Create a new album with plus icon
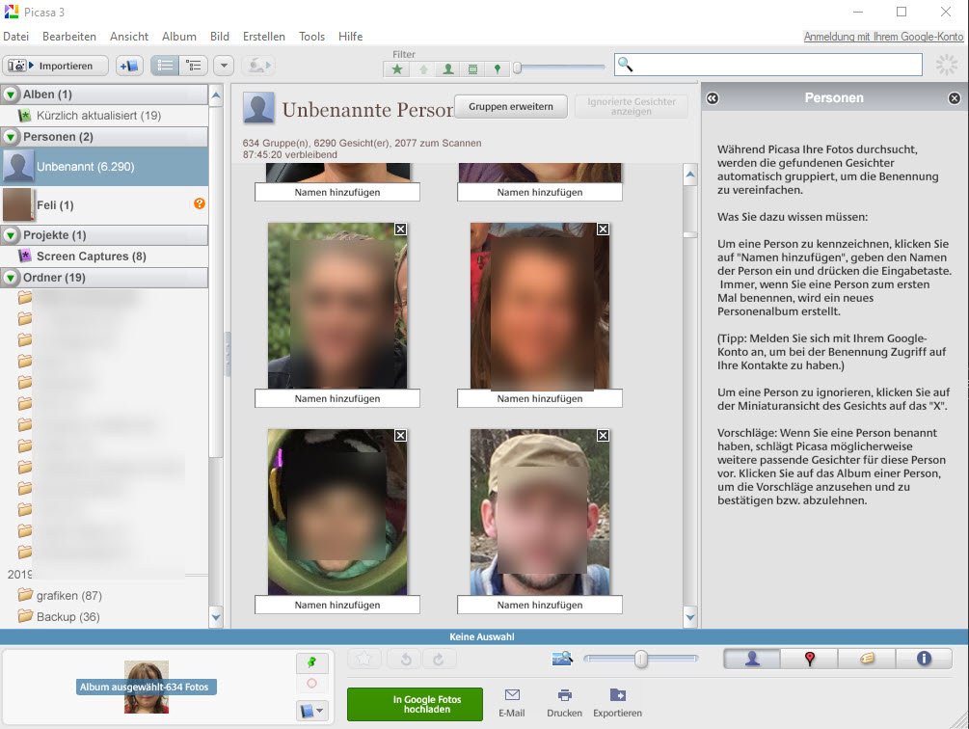 point(129,66)
